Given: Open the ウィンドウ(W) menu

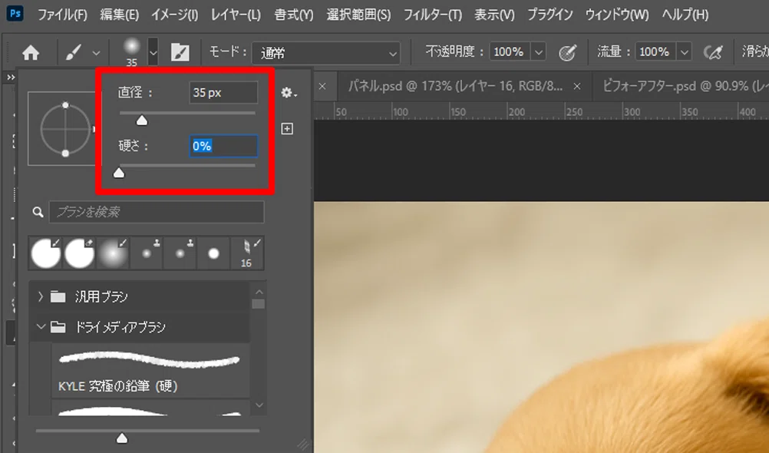Looking at the screenshot, I should 617,15.
